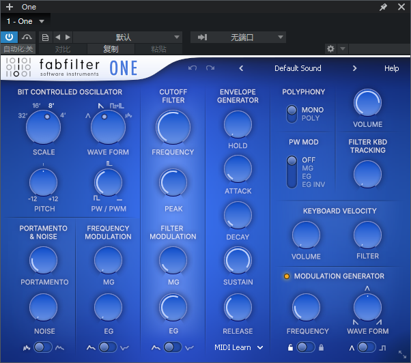Image resolution: width=411 pixels, height=363 pixels.
Task: Select POLY polyphony mode
Action: tap(311, 118)
